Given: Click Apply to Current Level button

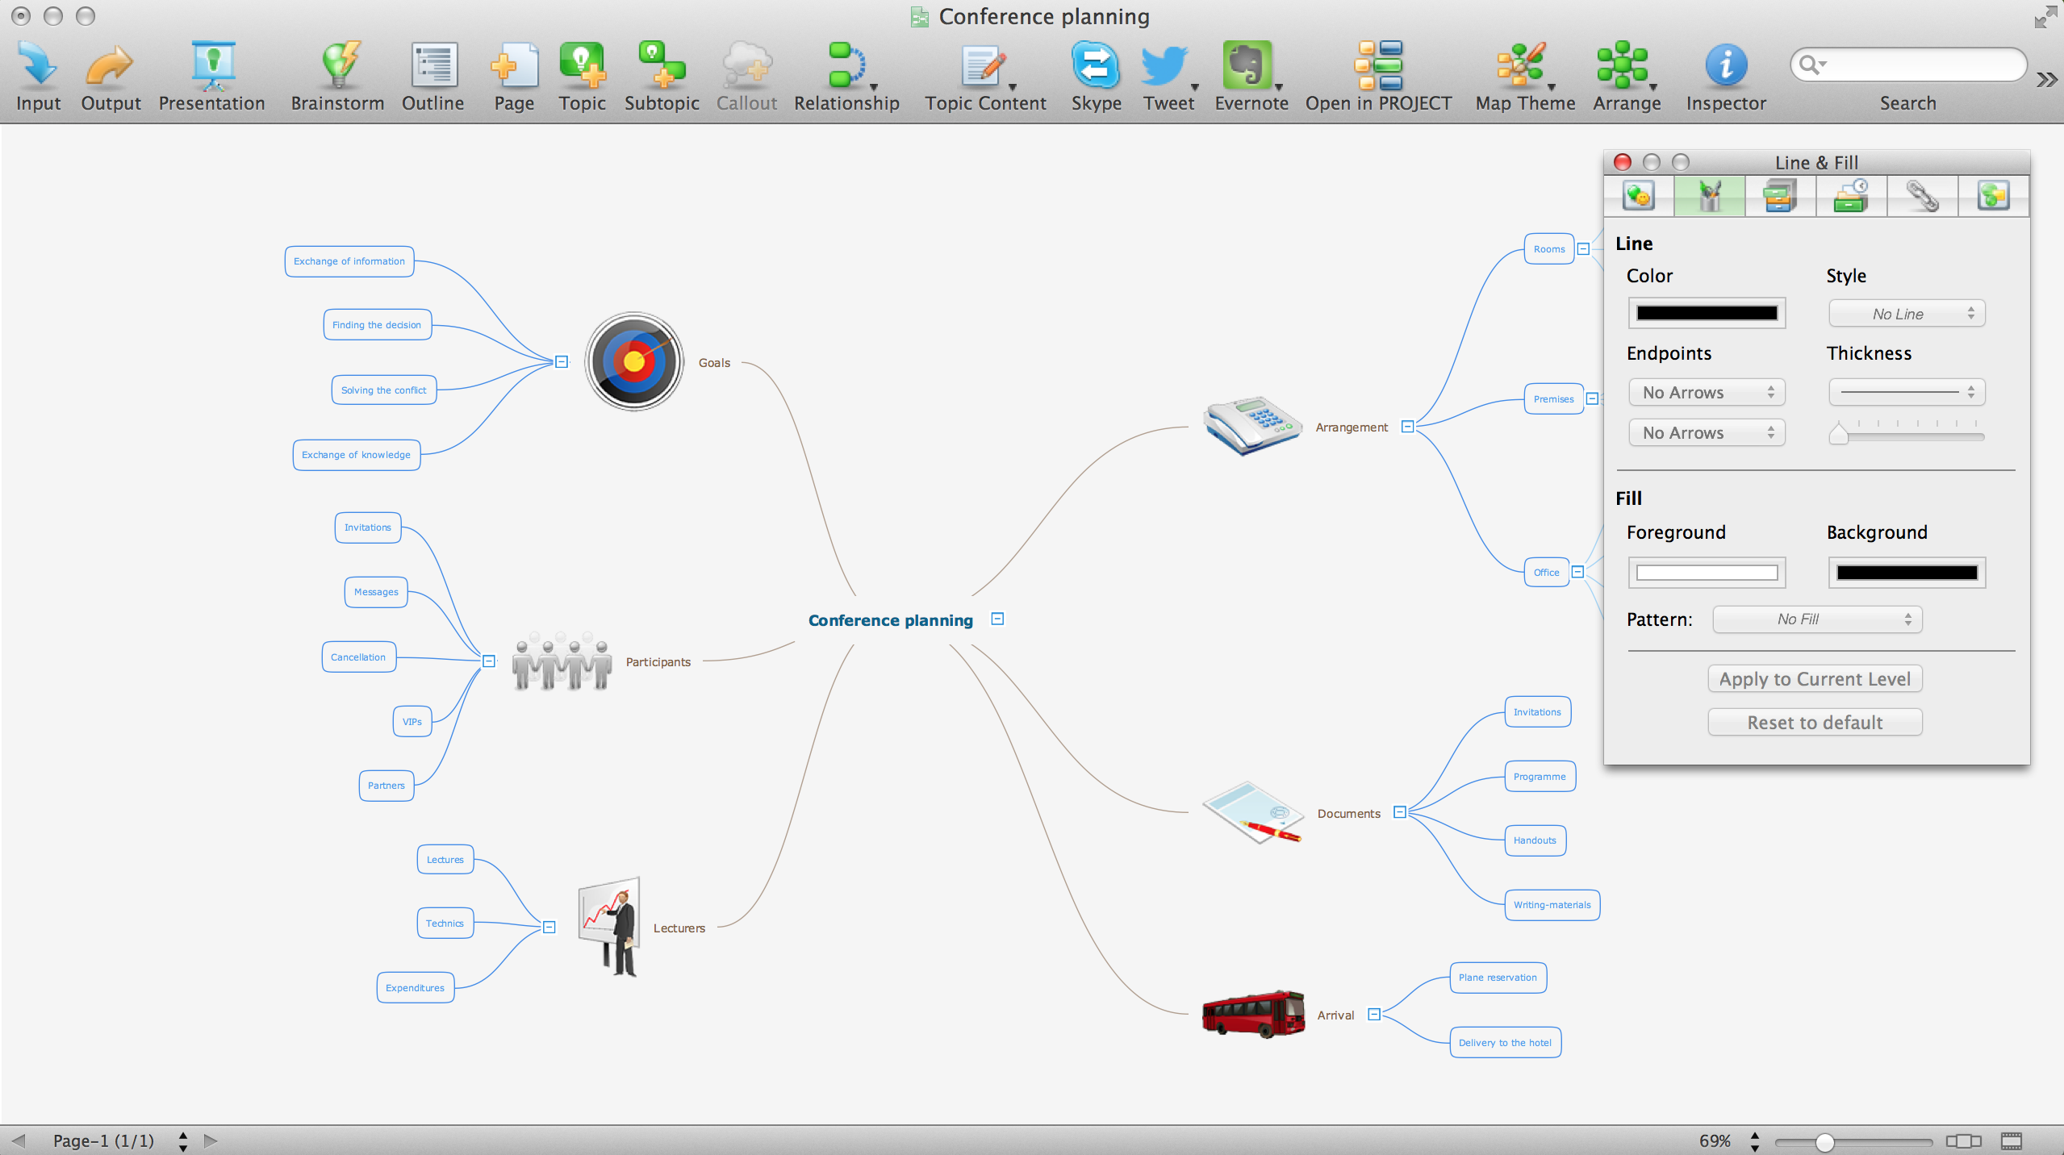Looking at the screenshot, I should tap(1815, 679).
